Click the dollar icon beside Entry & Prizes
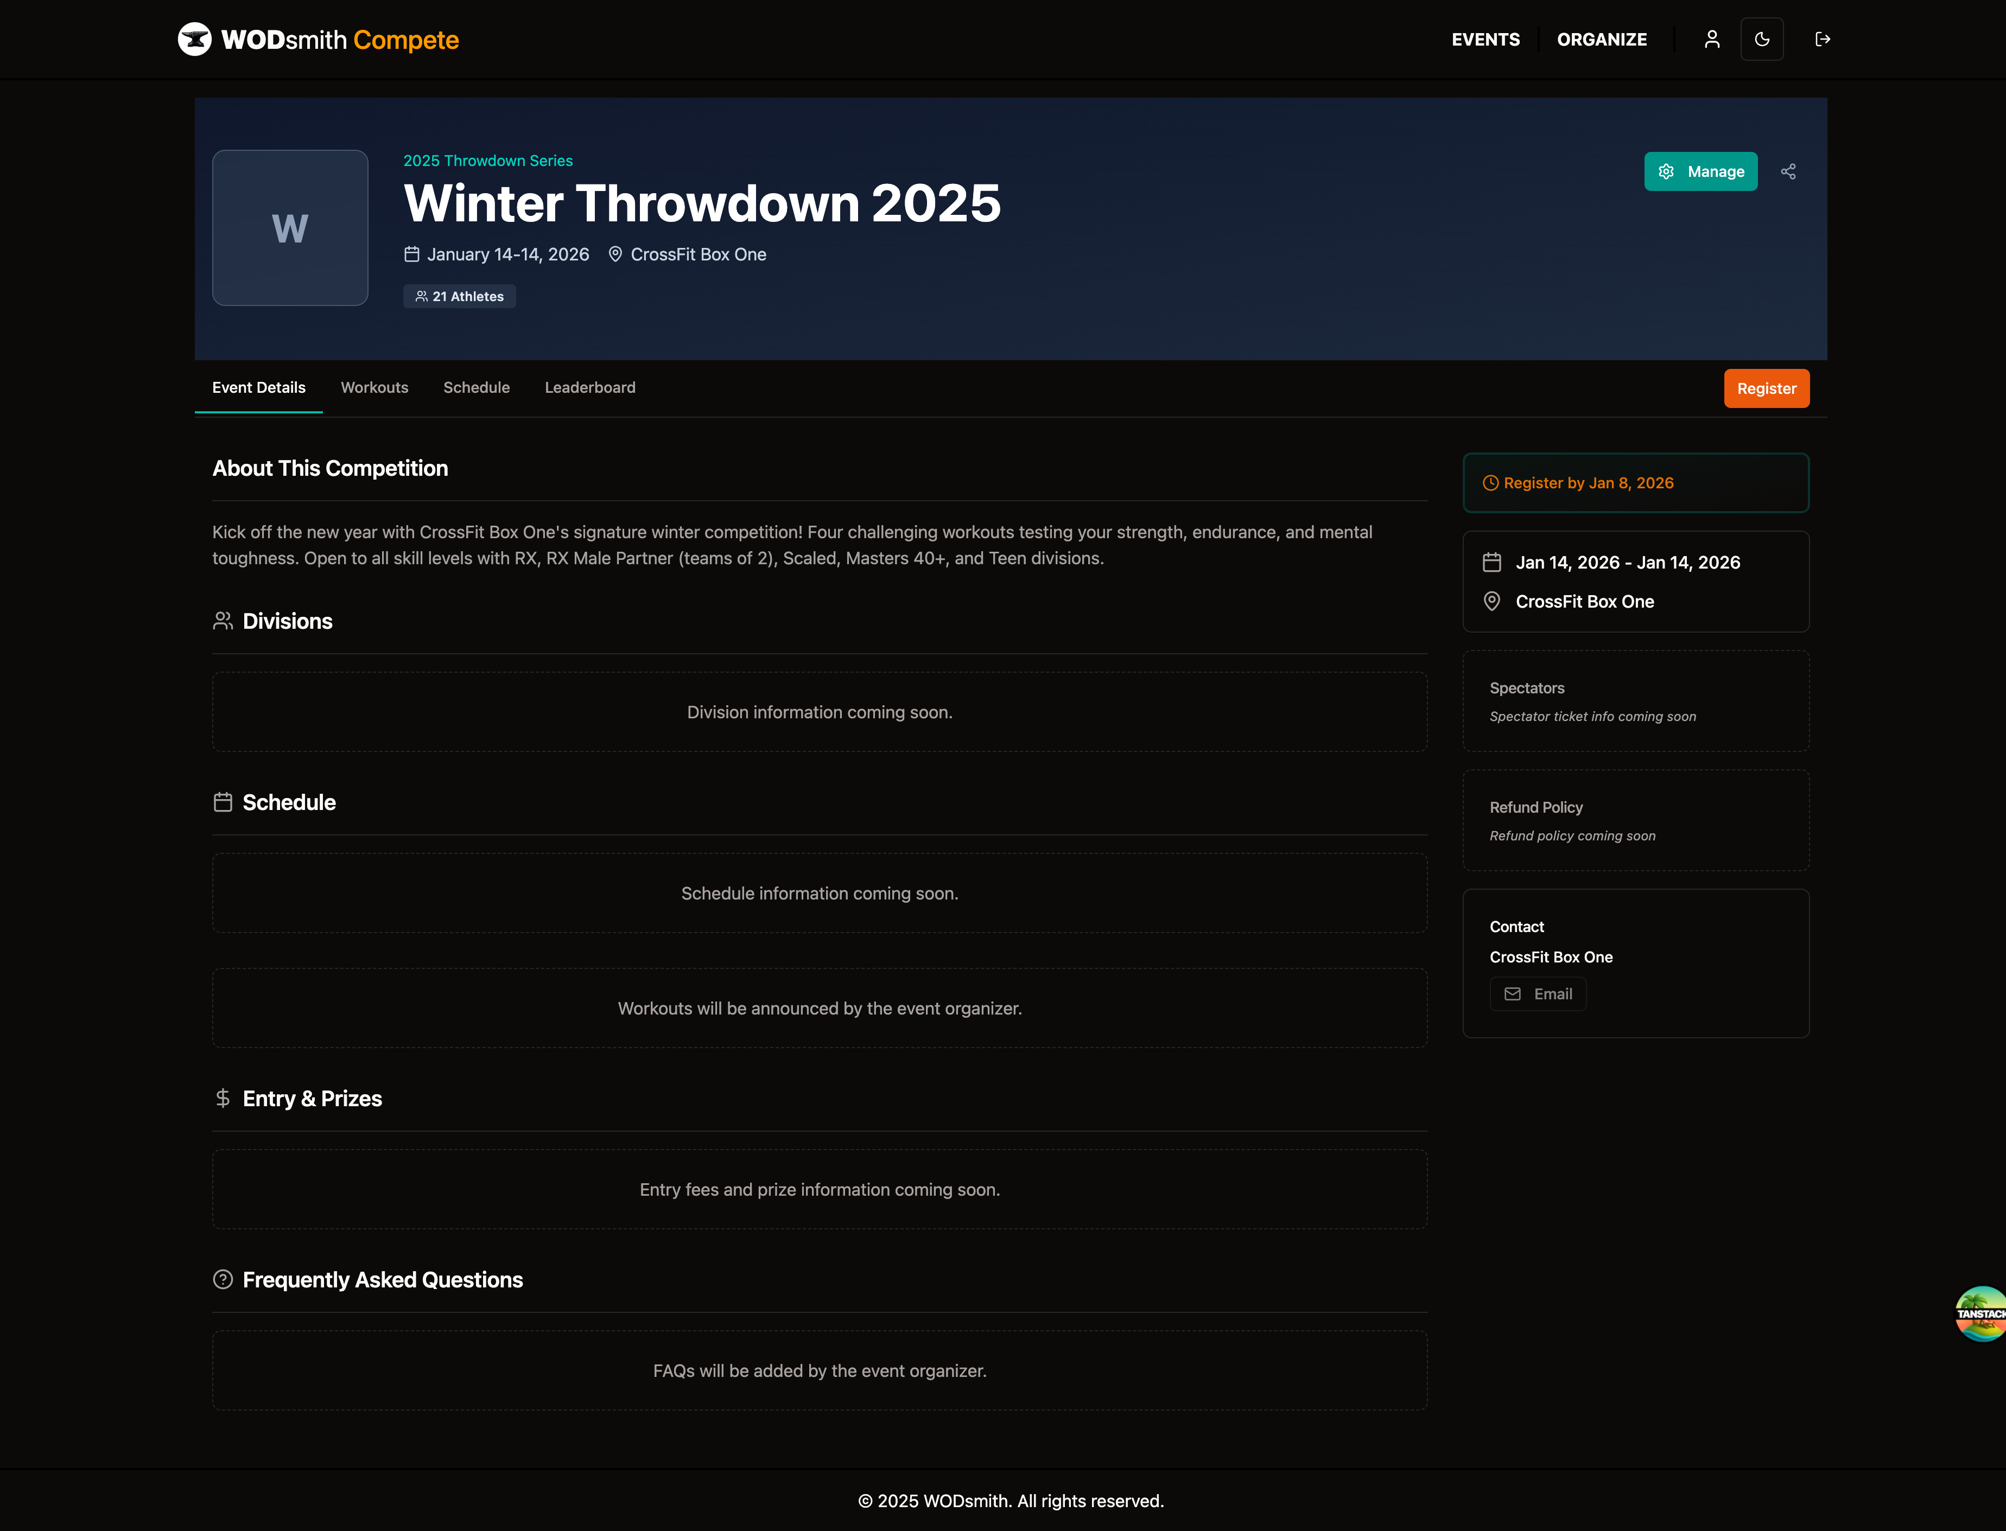This screenshot has height=1531, width=2006. click(223, 1098)
